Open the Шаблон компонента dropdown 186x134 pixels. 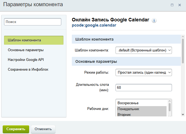coord(143,50)
